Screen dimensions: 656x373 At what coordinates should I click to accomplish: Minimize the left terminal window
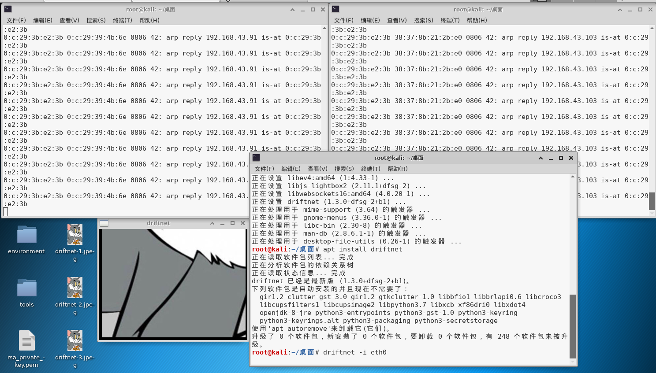pyautogui.click(x=302, y=10)
